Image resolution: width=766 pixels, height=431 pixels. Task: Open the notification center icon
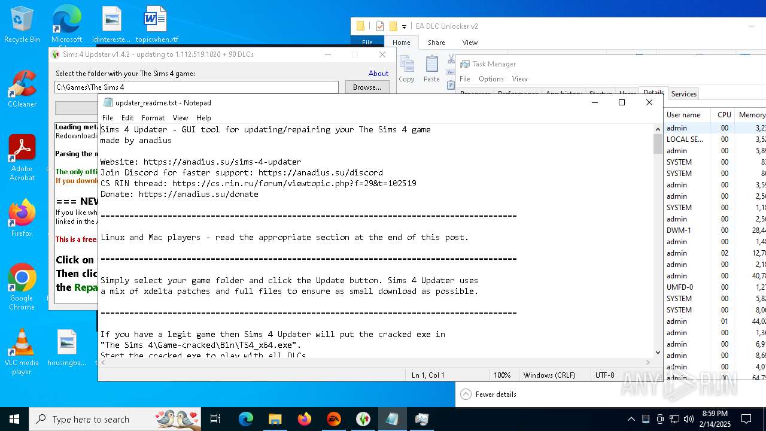click(x=746, y=419)
